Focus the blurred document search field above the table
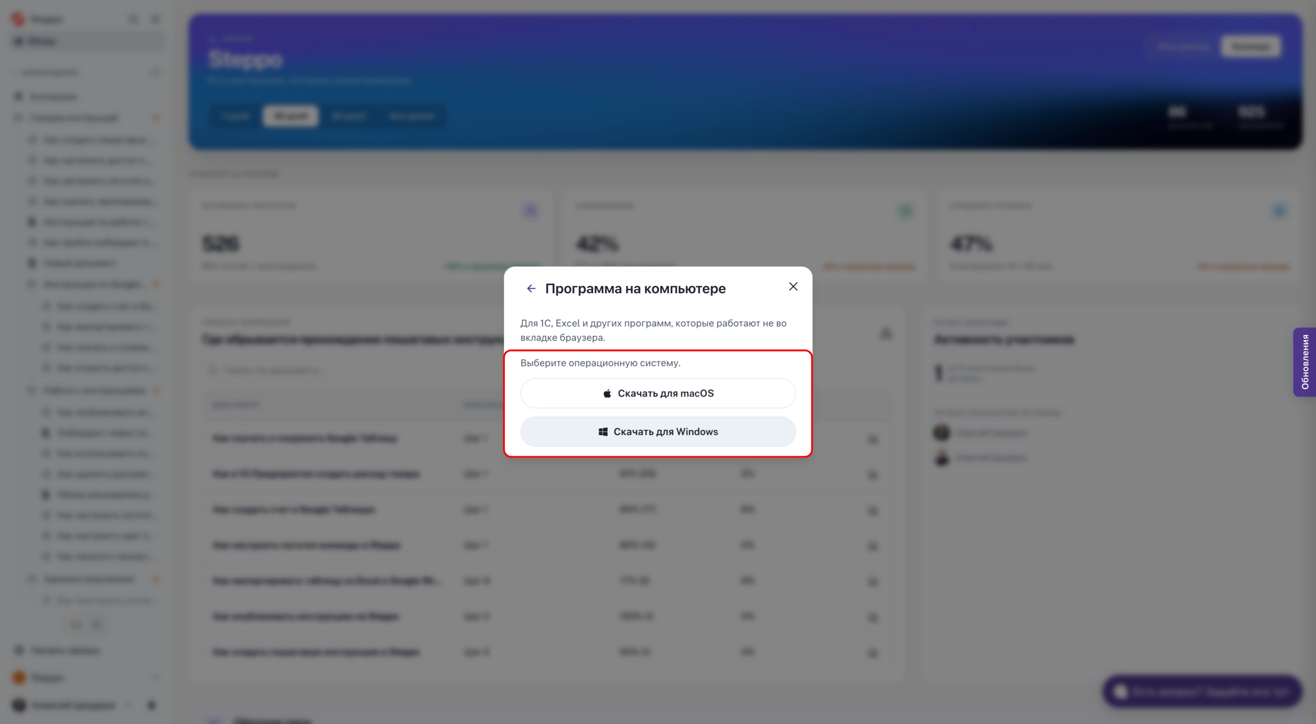 [x=322, y=370]
